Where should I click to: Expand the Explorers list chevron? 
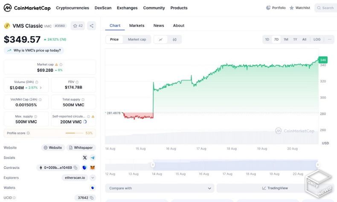[x=93, y=178]
